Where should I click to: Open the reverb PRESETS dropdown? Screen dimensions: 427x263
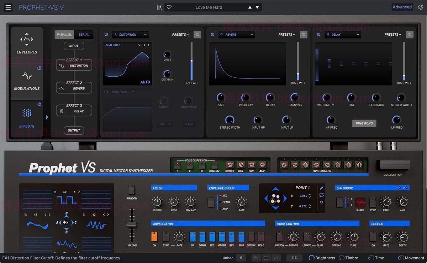(x=286, y=34)
